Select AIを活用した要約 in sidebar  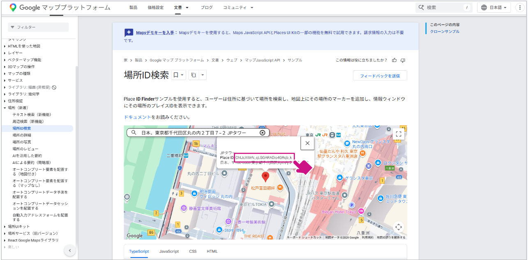(x=27, y=156)
